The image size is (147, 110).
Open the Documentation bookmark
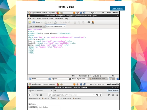(65, 98)
